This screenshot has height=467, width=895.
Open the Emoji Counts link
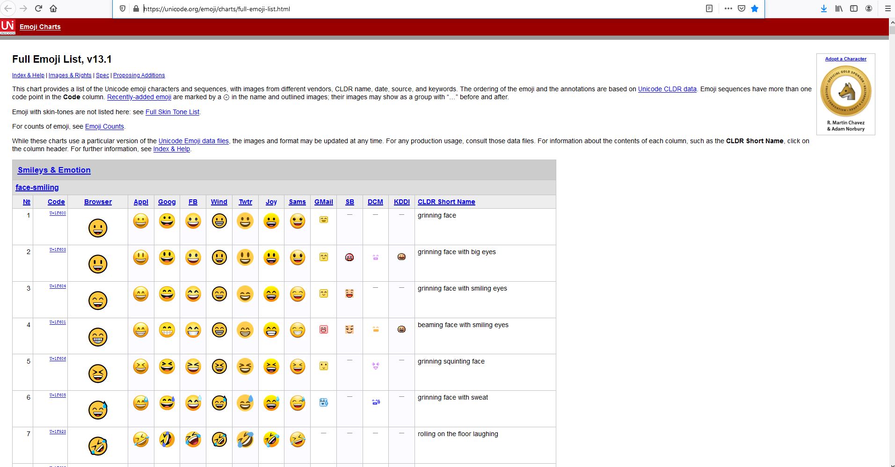click(x=104, y=126)
